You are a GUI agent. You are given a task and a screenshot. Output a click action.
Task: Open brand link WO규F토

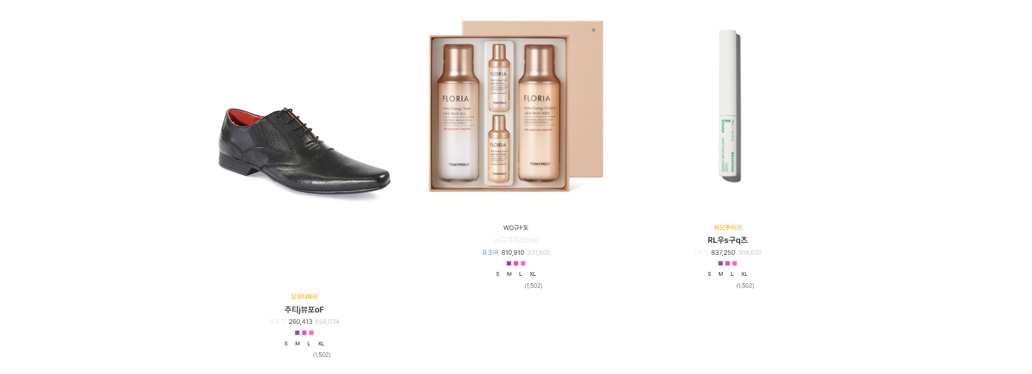click(516, 228)
